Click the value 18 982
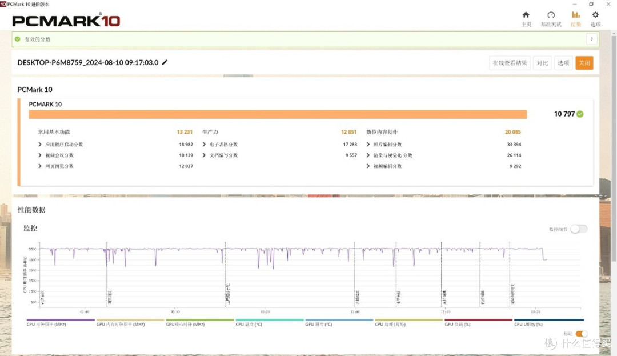The image size is (617, 356). [186, 145]
